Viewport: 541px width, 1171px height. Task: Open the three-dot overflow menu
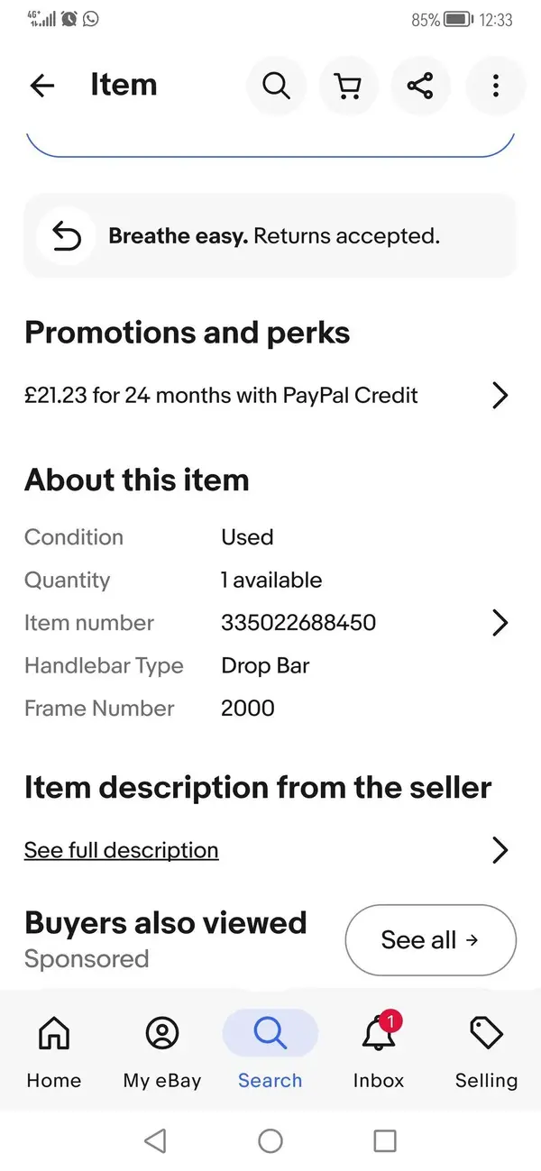coord(495,86)
